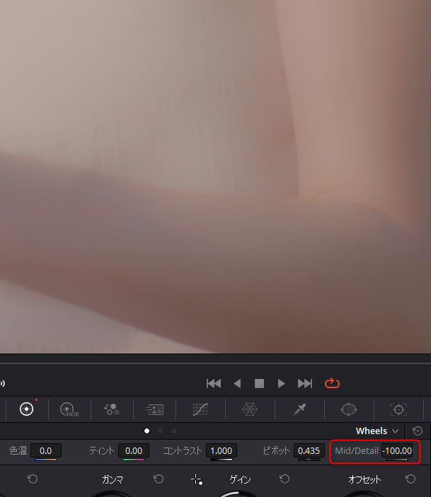Open the Tracker palette
Viewport: 431px width, 497px height.
click(x=398, y=409)
